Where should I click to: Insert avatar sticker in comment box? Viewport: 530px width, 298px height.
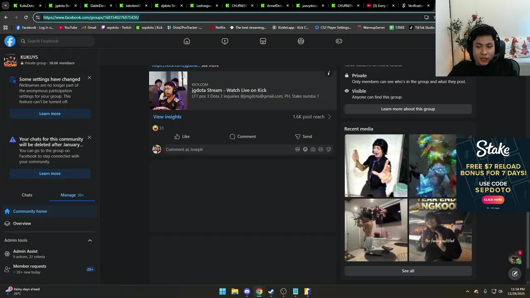coord(297,149)
